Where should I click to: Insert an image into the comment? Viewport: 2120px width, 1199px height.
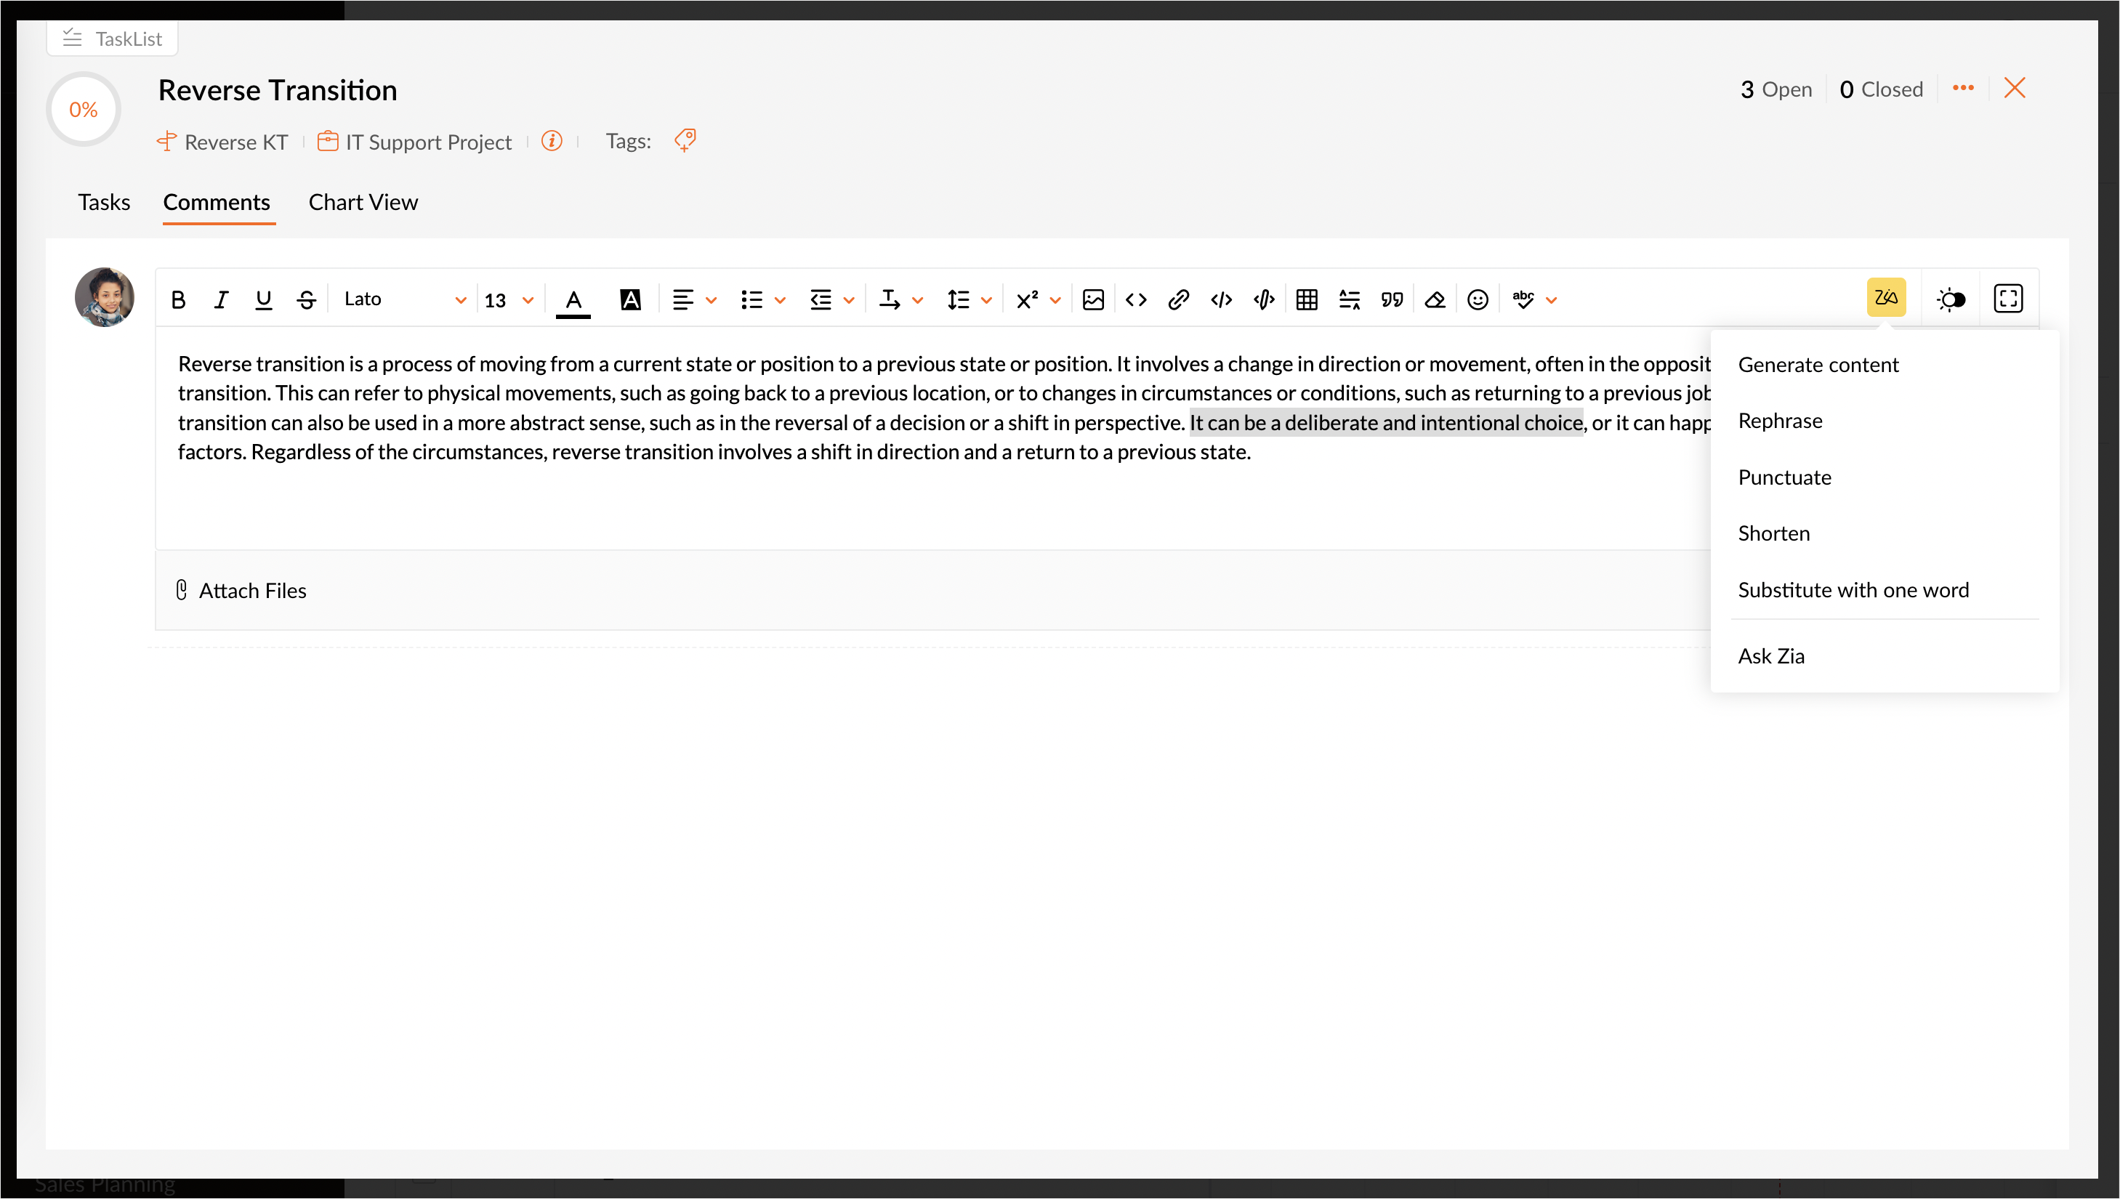click(x=1093, y=299)
